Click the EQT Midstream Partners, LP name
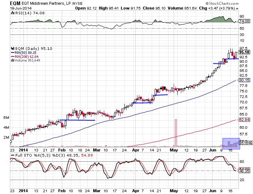The image size is (253, 194). [x=46, y=3]
